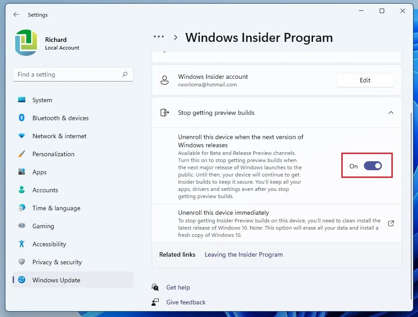Click the Windows Insider account person icon

(165, 80)
